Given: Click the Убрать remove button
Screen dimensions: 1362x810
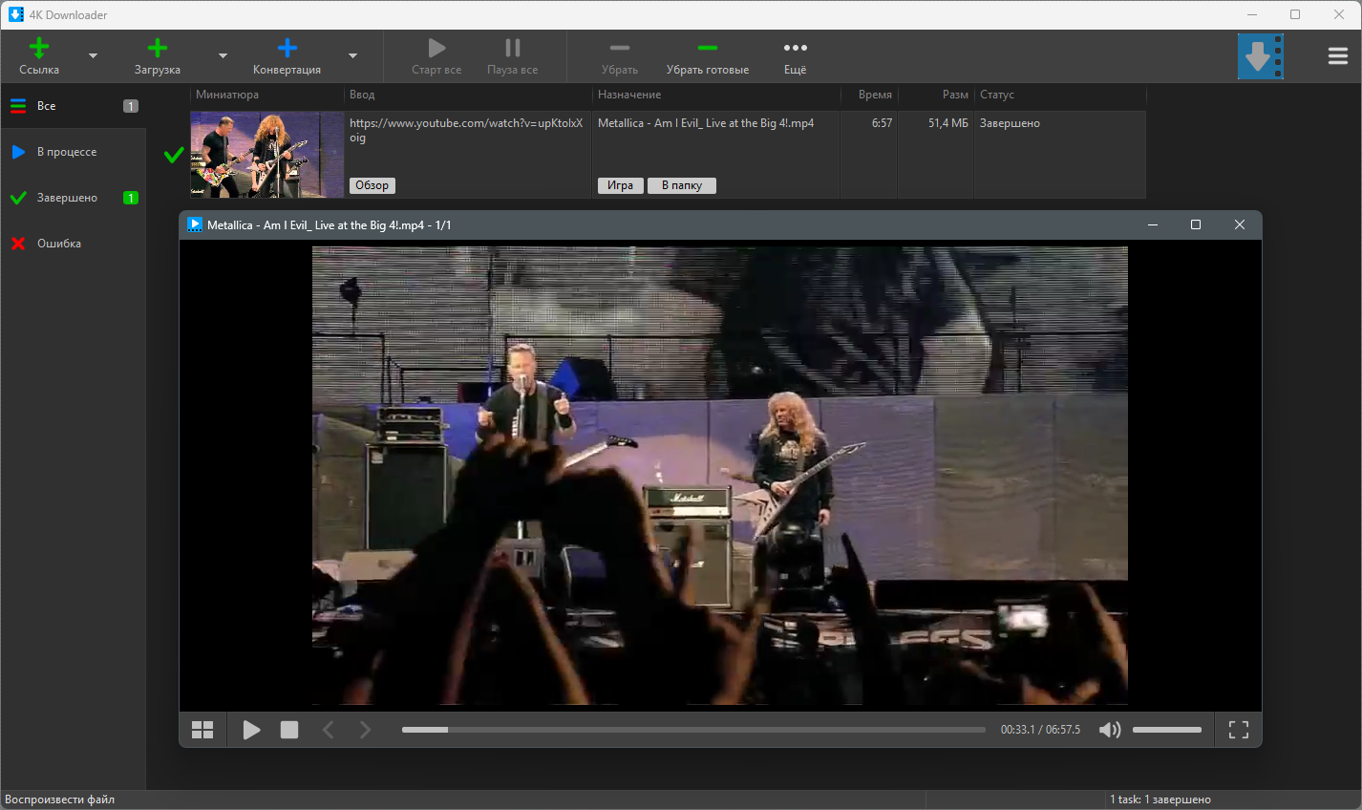Looking at the screenshot, I should 620,56.
